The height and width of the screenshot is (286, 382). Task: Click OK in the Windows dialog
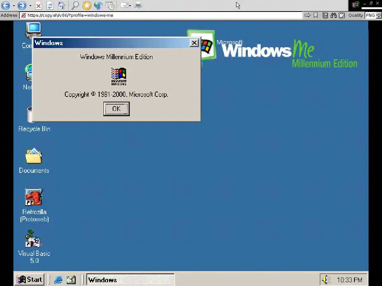point(116,109)
